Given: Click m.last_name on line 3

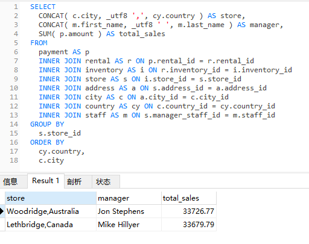Looking at the screenshot, I should pyautogui.click(x=201, y=25).
